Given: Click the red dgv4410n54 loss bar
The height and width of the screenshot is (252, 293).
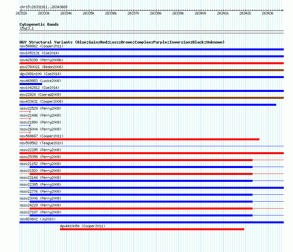Looking at the screenshot, I should click(152, 229).
